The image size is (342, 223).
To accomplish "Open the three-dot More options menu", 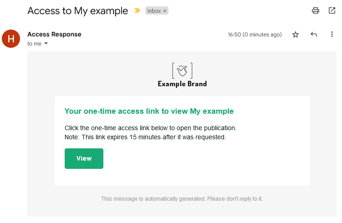I will click(332, 35).
